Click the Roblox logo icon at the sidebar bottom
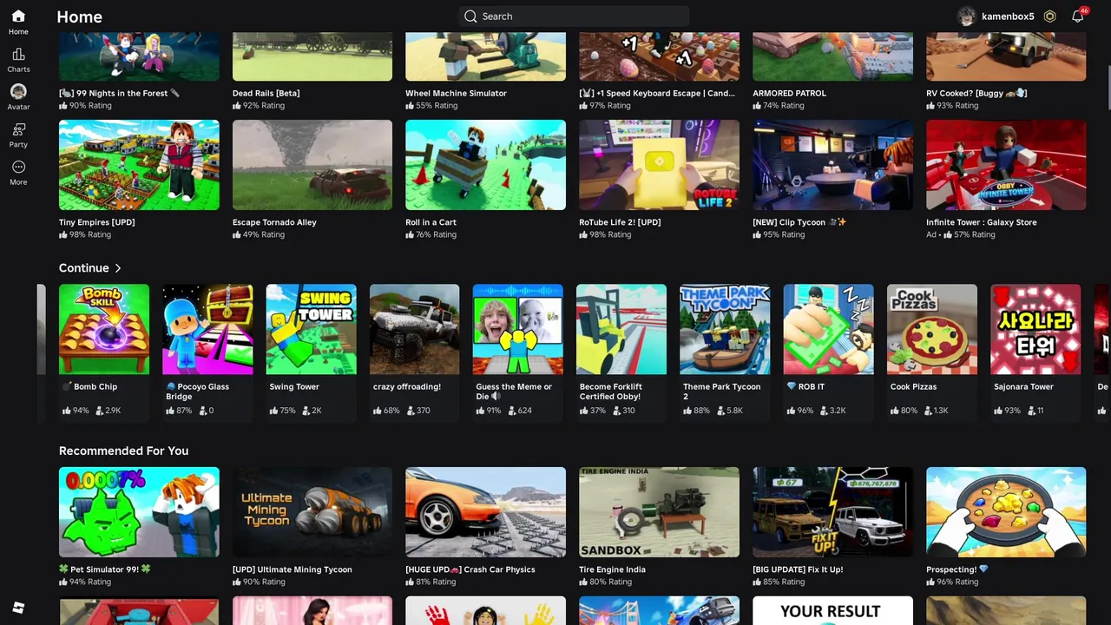 tap(18, 608)
